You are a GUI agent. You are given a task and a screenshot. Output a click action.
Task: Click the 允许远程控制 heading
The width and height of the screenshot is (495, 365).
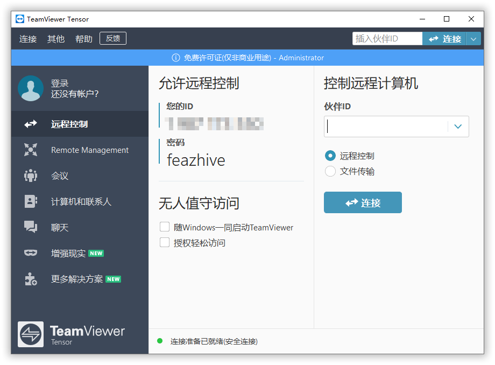coord(199,83)
